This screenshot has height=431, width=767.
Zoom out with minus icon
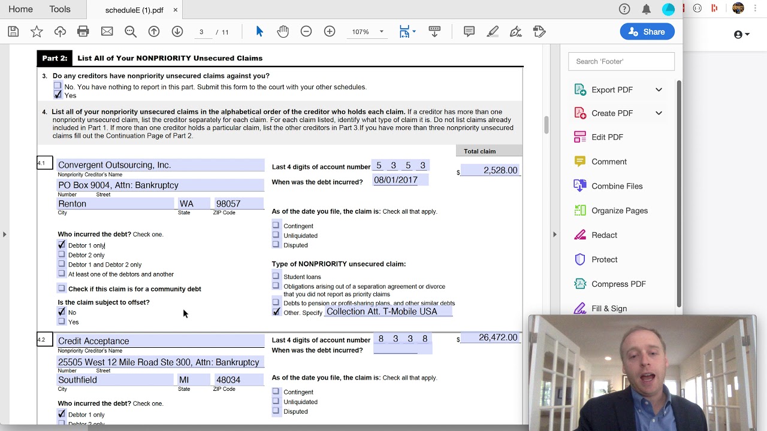point(306,32)
